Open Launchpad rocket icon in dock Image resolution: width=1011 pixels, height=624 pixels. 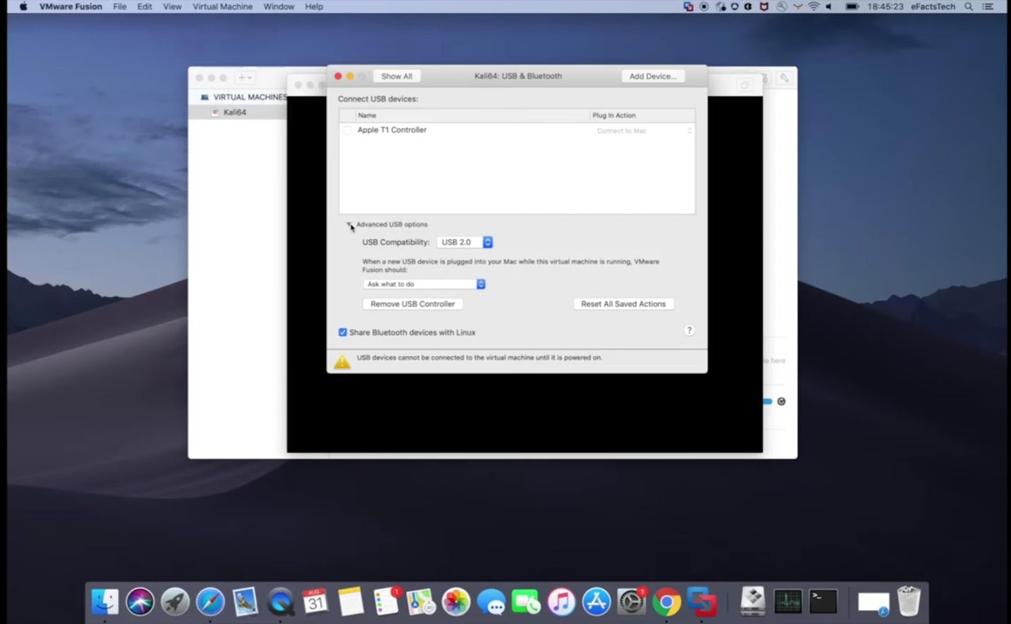175,601
